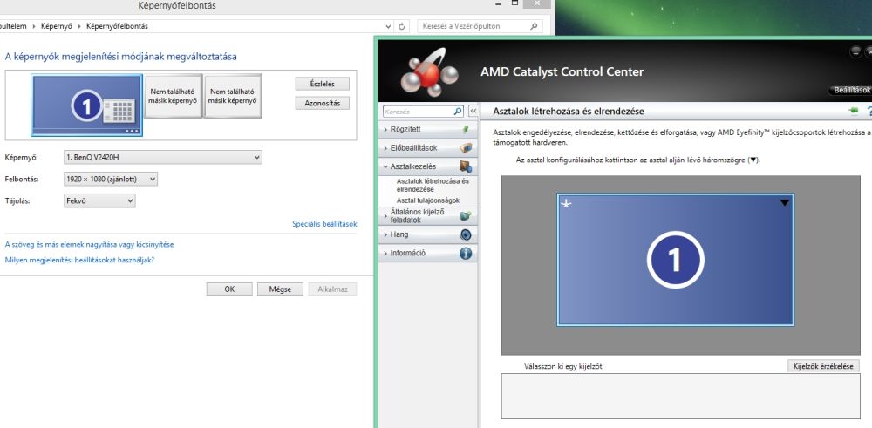The width and height of the screenshot is (872, 428).
Task: Click the Előbeállítások presets icon
Action: (466, 148)
